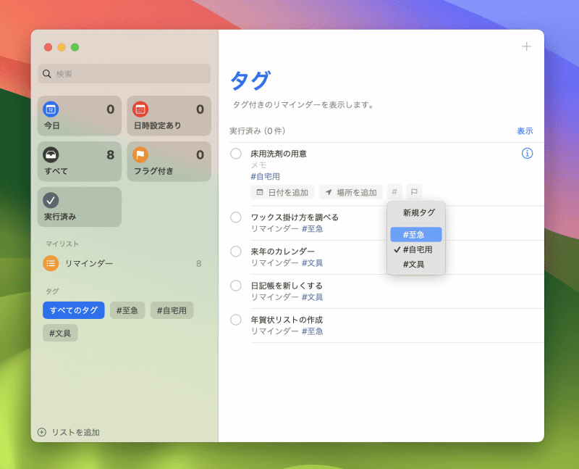Select the #至急 tag in the sidebar

[x=127, y=310]
